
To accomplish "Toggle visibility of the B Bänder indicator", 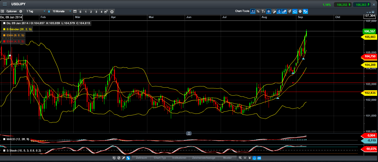I will [4, 29].
